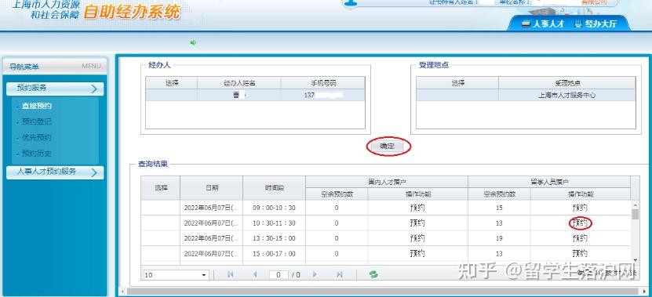Go to previous page of results
The height and width of the screenshot is (297, 652).
coord(255,274)
